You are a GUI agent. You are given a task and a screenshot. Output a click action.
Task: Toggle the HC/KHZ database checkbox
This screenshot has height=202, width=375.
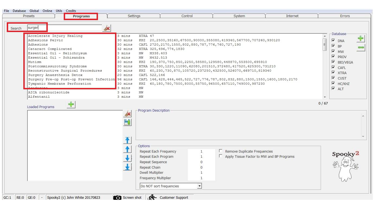(x=333, y=83)
